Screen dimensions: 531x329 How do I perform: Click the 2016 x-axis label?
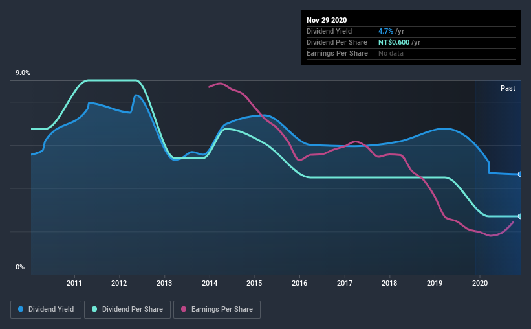pyautogui.click(x=299, y=283)
